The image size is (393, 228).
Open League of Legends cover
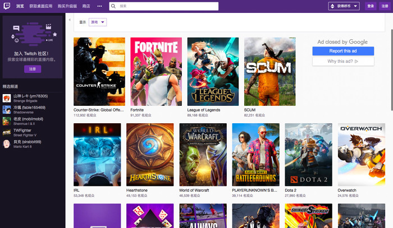point(213,72)
